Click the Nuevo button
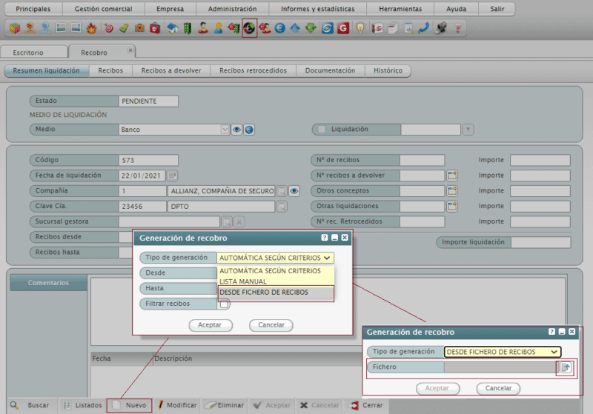This screenshot has height=414, width=593. (129, 405)
